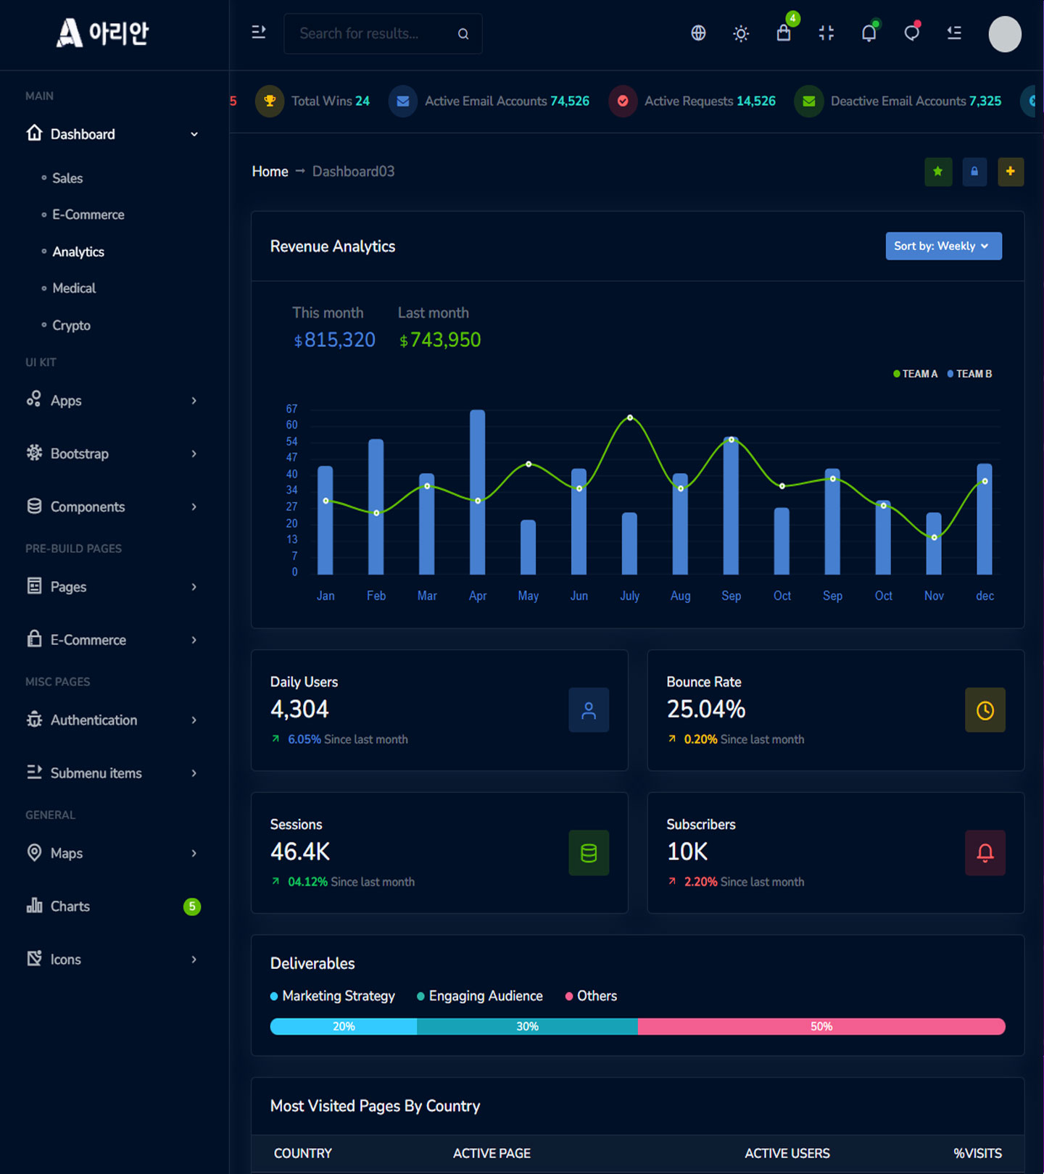Click the Components database icon
Screen dimensions: 1044x1174
(34, 506)
